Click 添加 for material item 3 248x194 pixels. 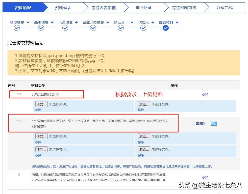[205, 177]
